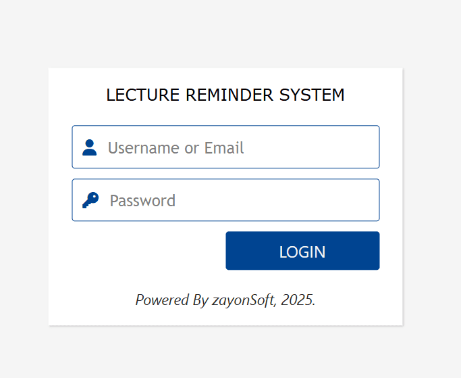Click the Powered By zayonSoft footer text
The image size is (461, 378).
225,300
